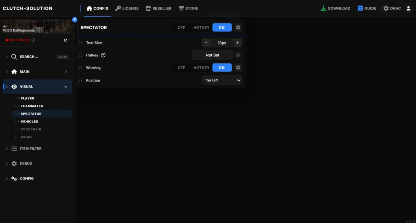Click the Item Filter list icon
Viewport: 416px width, 223px height.
coord(14,149)
